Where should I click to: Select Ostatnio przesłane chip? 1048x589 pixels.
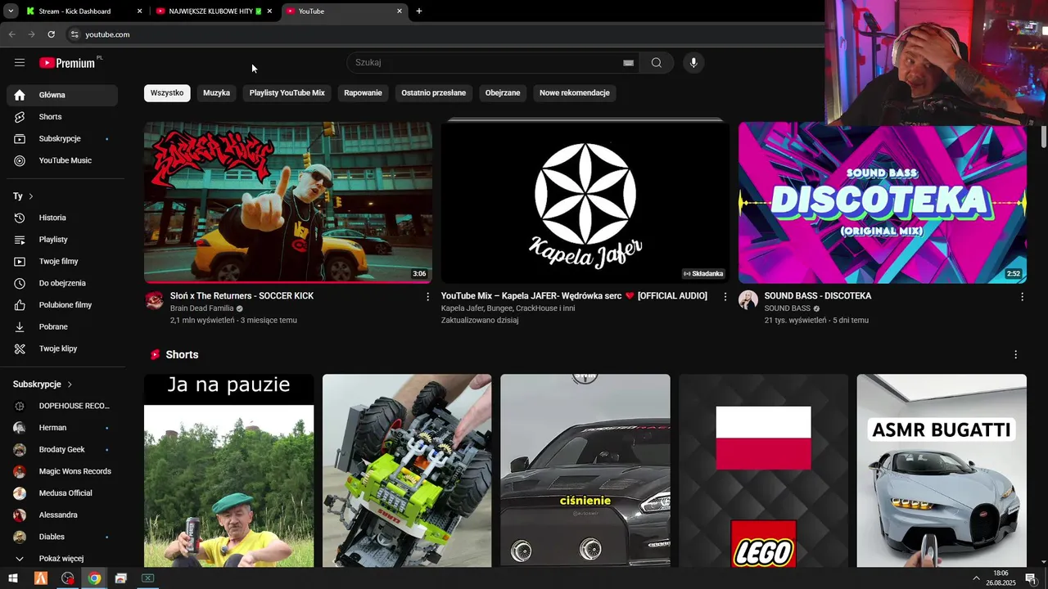tap(434, 93)
